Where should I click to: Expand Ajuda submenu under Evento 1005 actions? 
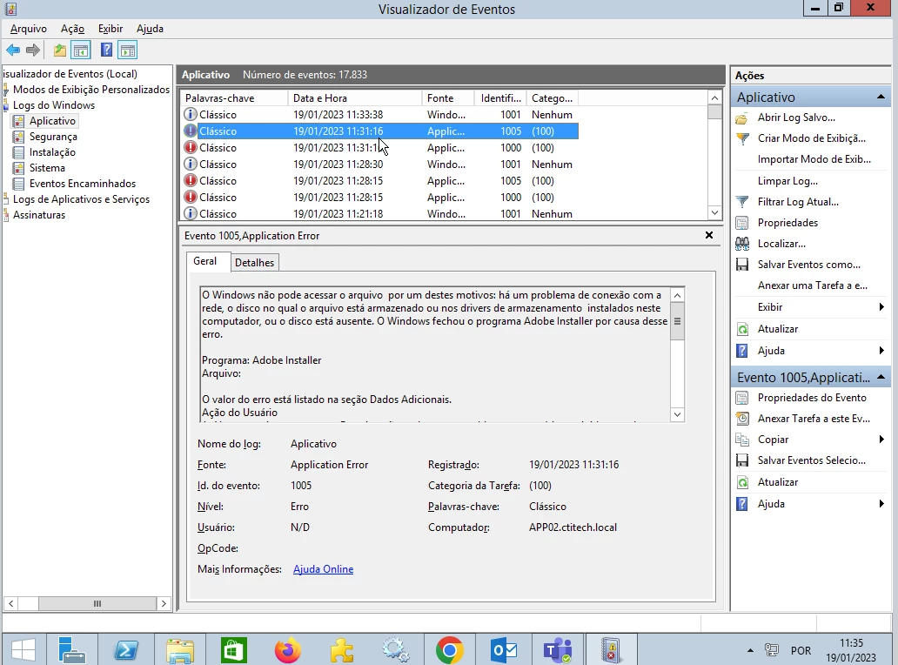pos(881,504)
